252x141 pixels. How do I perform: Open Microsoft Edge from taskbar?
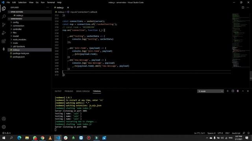[x=19, y=138]
